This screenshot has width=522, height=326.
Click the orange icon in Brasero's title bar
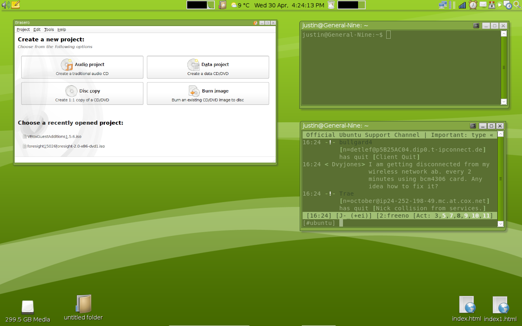coord(255,23)
